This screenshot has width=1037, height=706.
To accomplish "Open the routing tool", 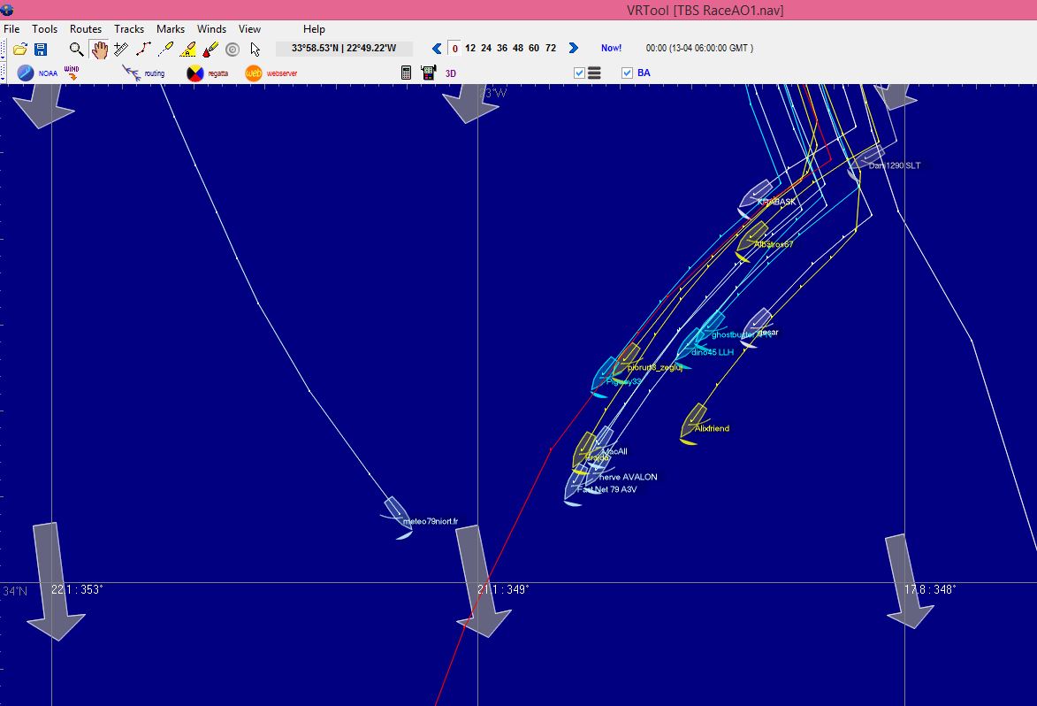I will [143, 73].
